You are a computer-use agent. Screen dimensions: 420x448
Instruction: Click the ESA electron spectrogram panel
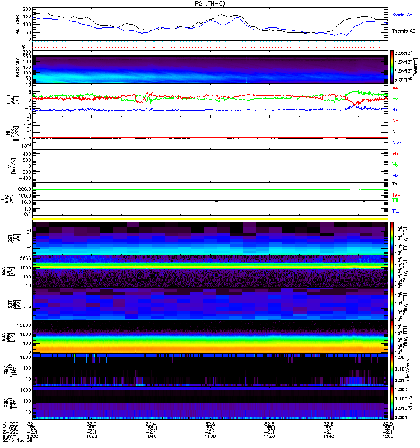click(x=210, y=337)
